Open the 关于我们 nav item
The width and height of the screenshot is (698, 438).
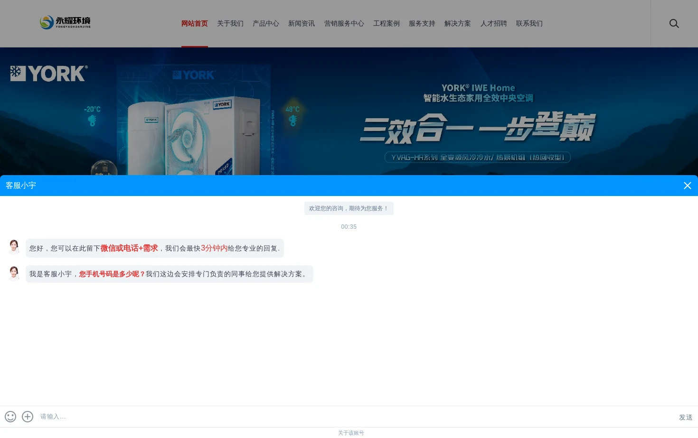point(230,23)
